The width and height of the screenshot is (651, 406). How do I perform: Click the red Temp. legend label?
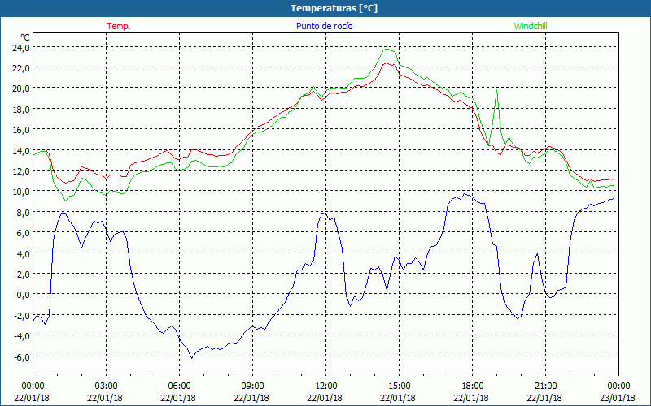point(119,26)
